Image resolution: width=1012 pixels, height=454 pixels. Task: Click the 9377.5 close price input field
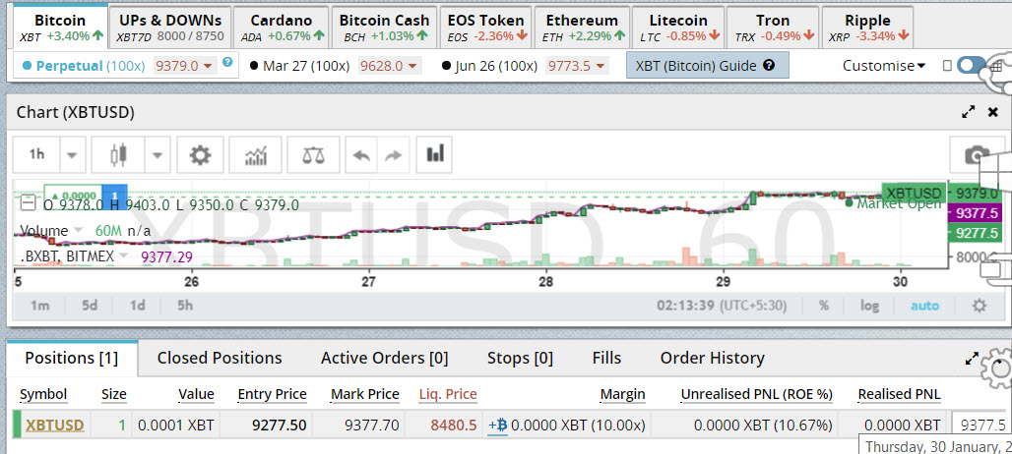[x=981, y=426]
